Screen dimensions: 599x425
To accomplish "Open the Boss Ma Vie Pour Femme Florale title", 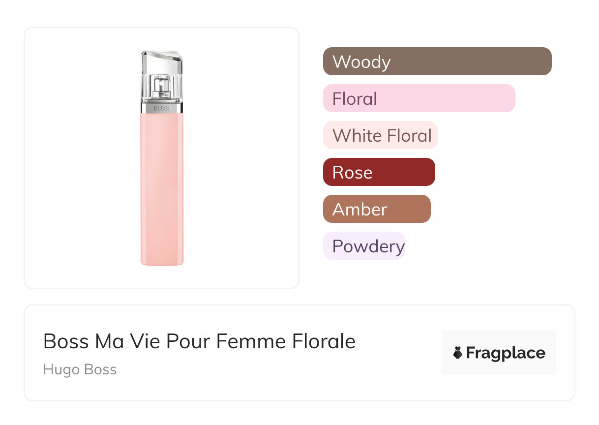I will point(199,341).
